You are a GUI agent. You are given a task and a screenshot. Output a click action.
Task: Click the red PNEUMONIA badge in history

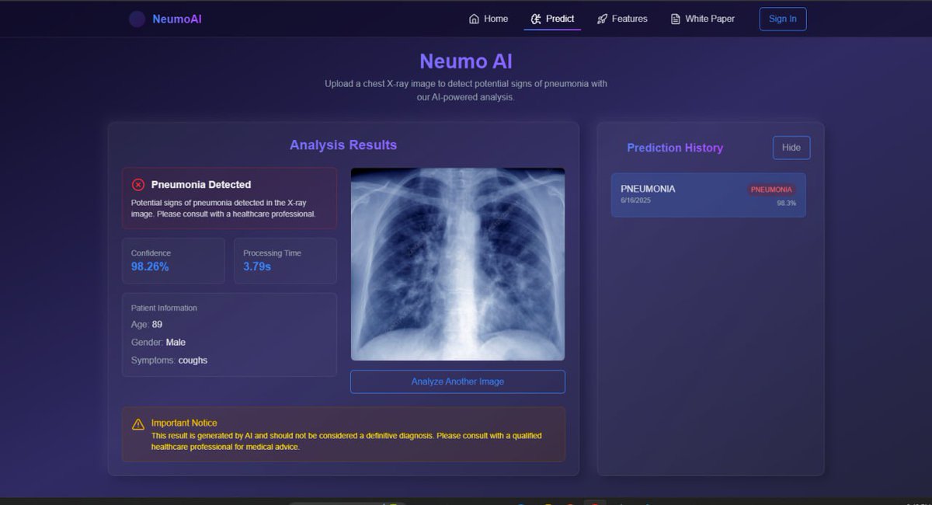tap(771, 189)
